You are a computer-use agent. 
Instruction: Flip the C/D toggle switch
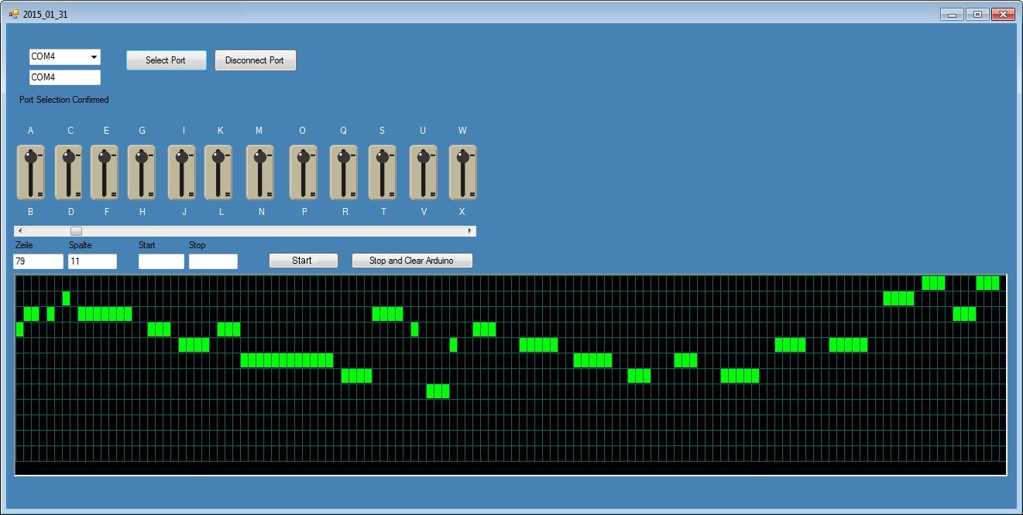69,172
